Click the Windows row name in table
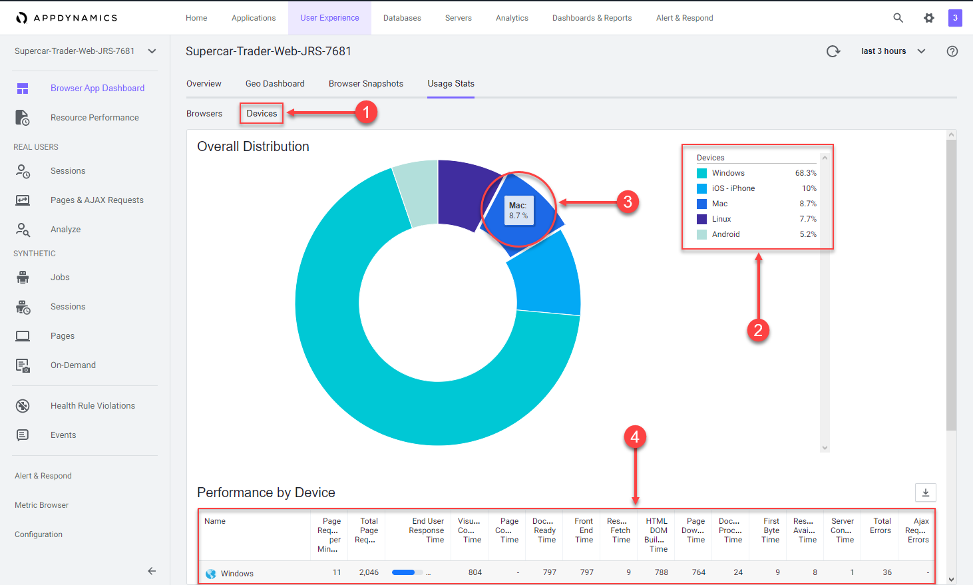The height and width of the screenshot is (585, 973). click(237, 574)
